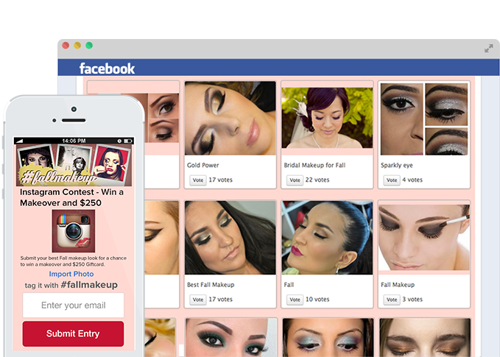Viewport: 500px width, 357px height.
Task: Tap the battery icon in phone status bar
Action: click(x=128, y=141)
